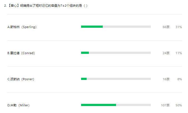
Task: Click the 31% percentage label
Action: click(x=179, y=27)
